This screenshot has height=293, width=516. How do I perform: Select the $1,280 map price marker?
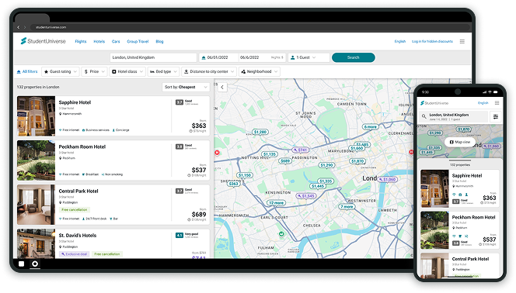coord(260,132)
